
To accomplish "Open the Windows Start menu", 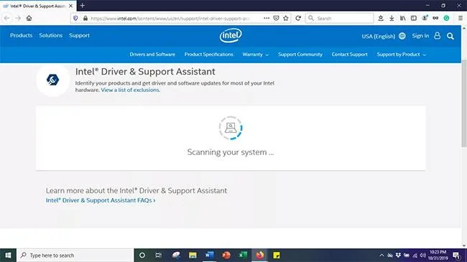I will (x=8, y=255).
